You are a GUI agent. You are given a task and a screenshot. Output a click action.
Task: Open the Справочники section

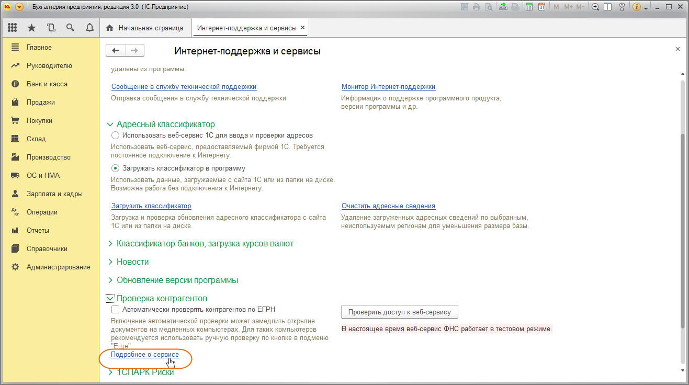47,248
